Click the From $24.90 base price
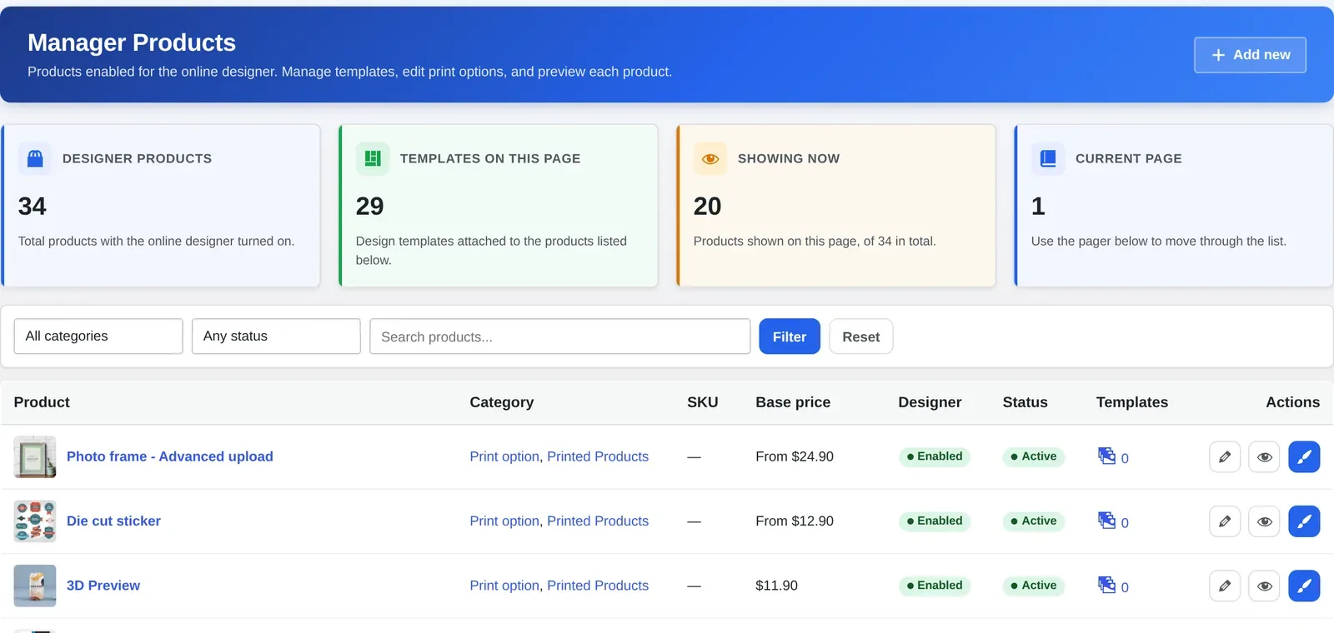The height and width of the screenshot is (633, 1334). 795,456
